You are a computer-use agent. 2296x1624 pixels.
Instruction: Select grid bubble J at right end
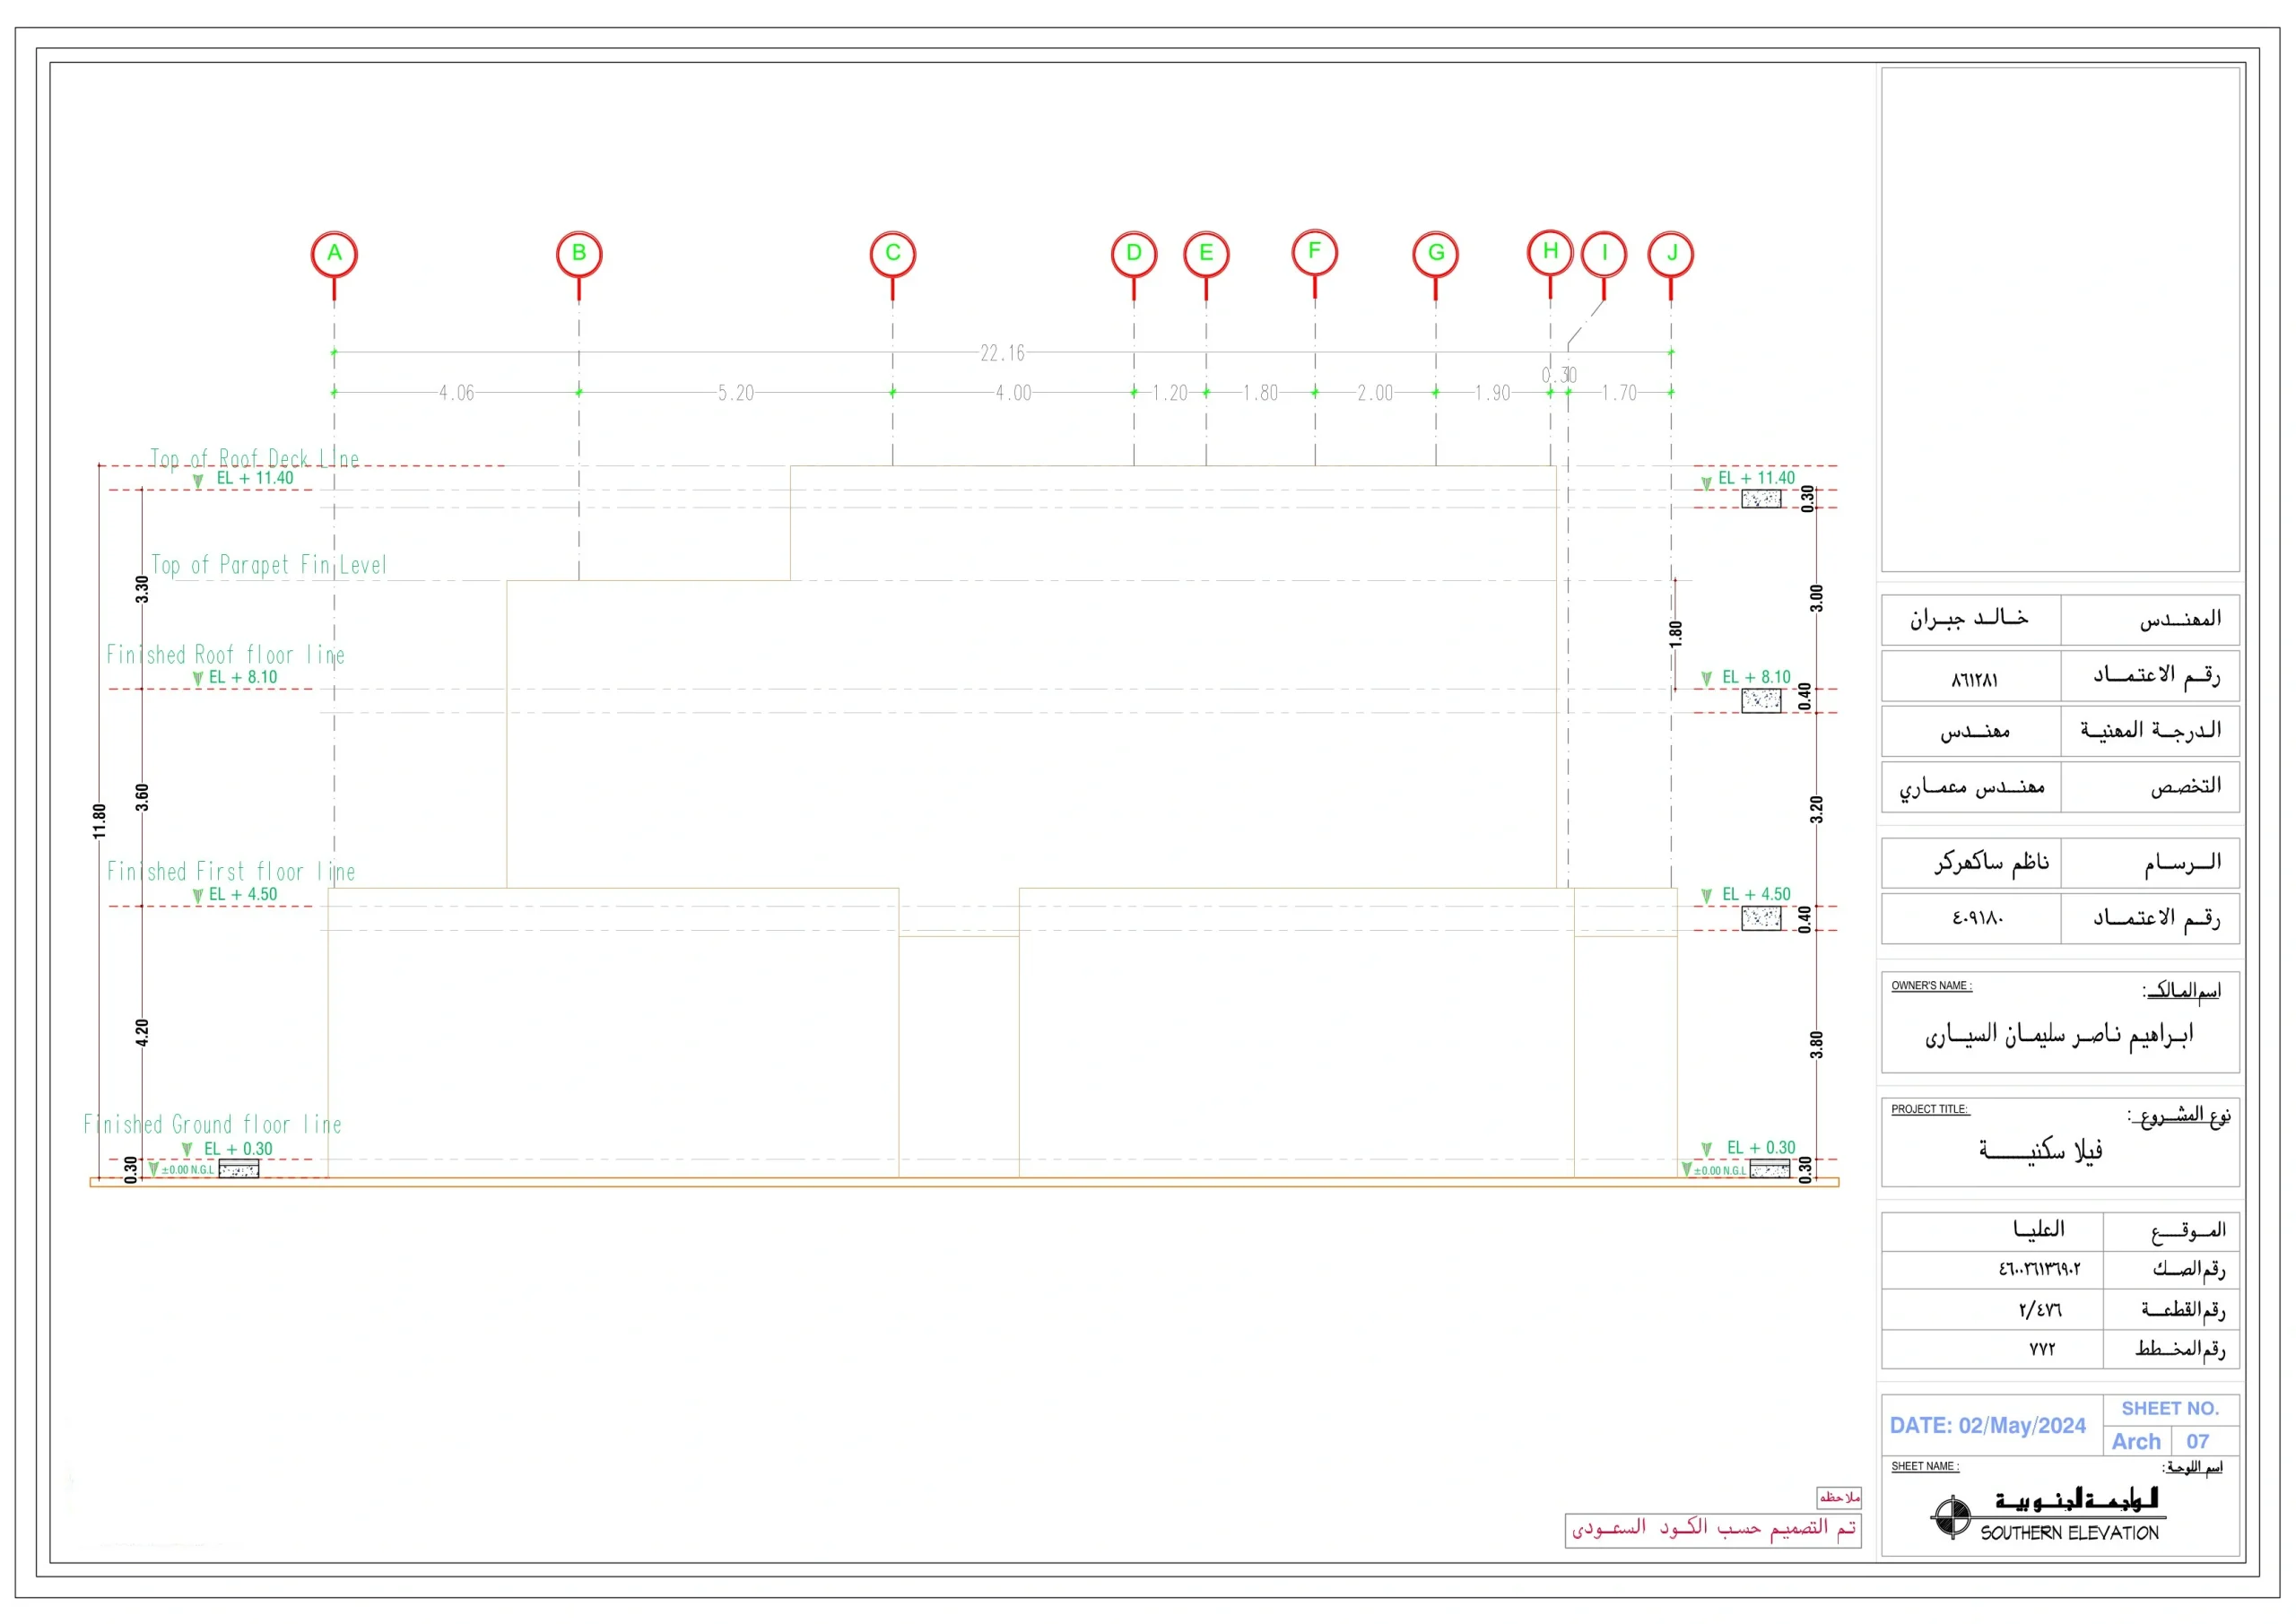pos(1670,253)
